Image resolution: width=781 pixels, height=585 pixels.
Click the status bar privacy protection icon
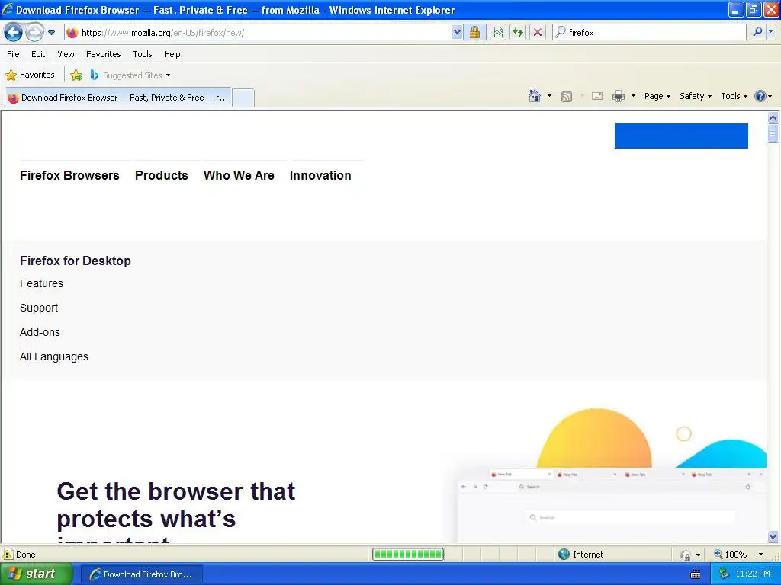(x=686, y=555)
